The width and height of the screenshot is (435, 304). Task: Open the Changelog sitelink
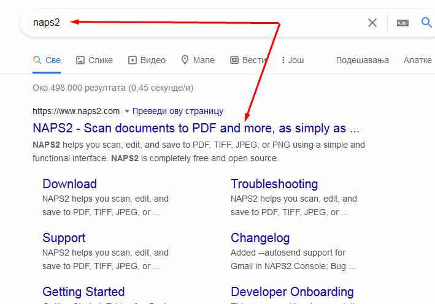(x=260, y=238)
